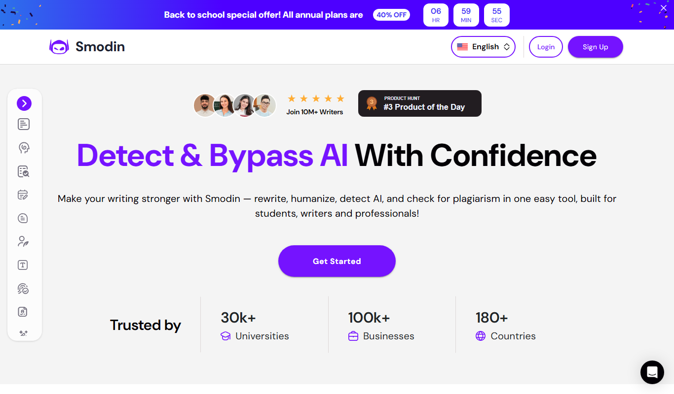Click the Login button

tap(546, 47)
